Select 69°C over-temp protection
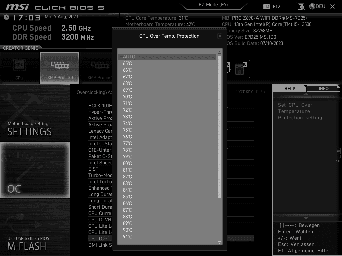This screenshot has width=342, height=256. pos(167,90)
